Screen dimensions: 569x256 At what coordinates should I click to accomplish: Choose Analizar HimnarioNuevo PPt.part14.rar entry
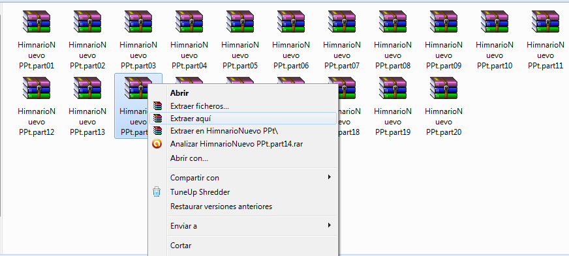243,144
